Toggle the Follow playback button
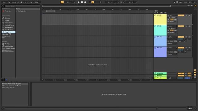The width and height of the screenshot is (198, 111). tap(62, 2)
